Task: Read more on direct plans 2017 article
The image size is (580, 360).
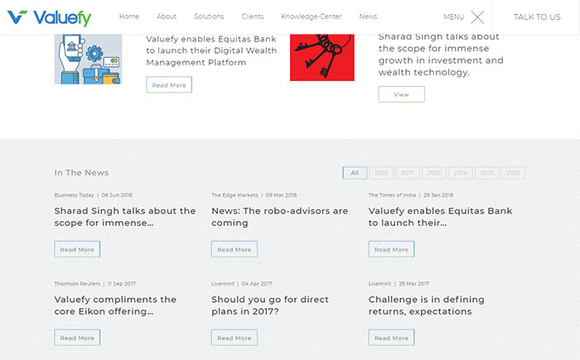Action: point(234,338)
